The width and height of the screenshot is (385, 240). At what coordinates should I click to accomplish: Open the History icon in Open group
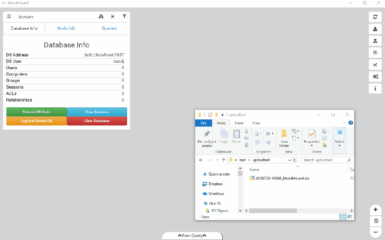(324, 145)
